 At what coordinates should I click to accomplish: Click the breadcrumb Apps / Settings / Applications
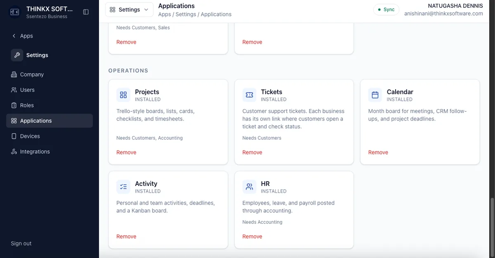[x=195, y=14]
